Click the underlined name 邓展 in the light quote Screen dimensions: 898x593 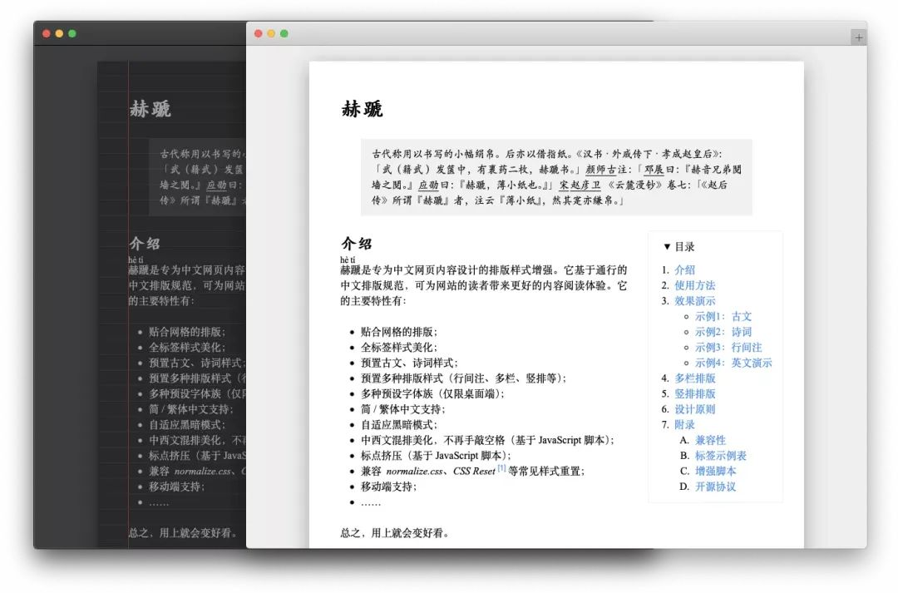pos(654,170)
